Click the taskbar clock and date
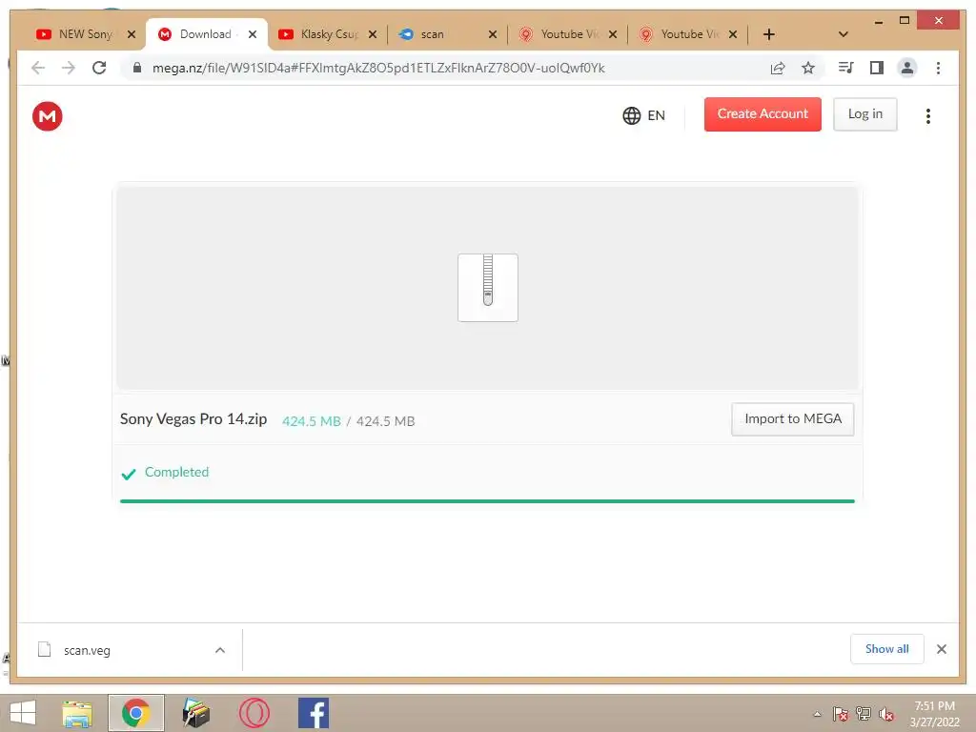This screenshot has width=976, height=732. [x=934, y=714]
